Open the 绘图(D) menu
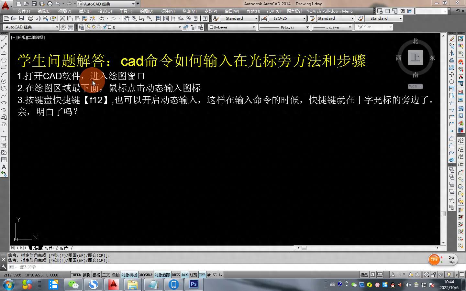The width and height of the screenshot is (466, 291). pos(146,11)
